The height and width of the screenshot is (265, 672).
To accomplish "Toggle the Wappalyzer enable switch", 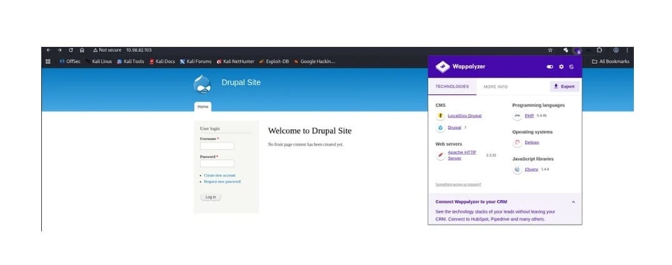I will point(550,67).
